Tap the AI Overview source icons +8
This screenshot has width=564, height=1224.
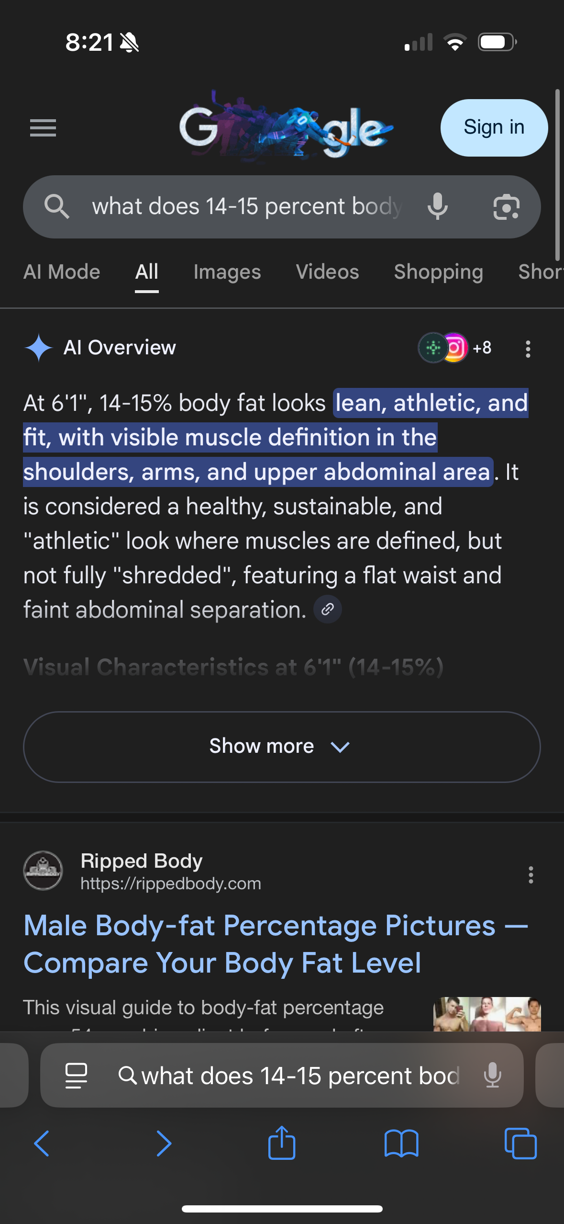tap(455, 348)
